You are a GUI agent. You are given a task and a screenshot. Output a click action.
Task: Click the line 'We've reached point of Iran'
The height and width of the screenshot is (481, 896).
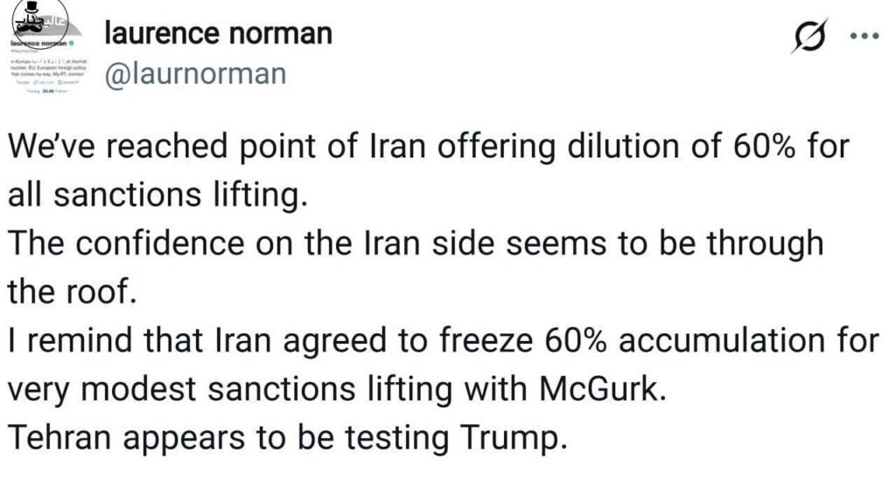pos(428,145)
